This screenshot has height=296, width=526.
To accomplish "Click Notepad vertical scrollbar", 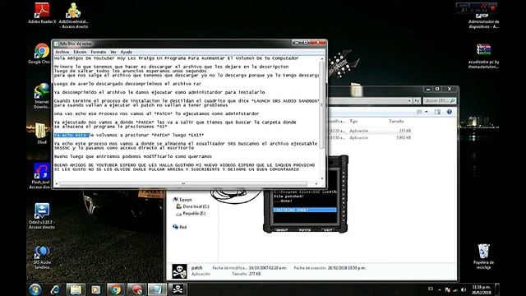I will [322, 104].
